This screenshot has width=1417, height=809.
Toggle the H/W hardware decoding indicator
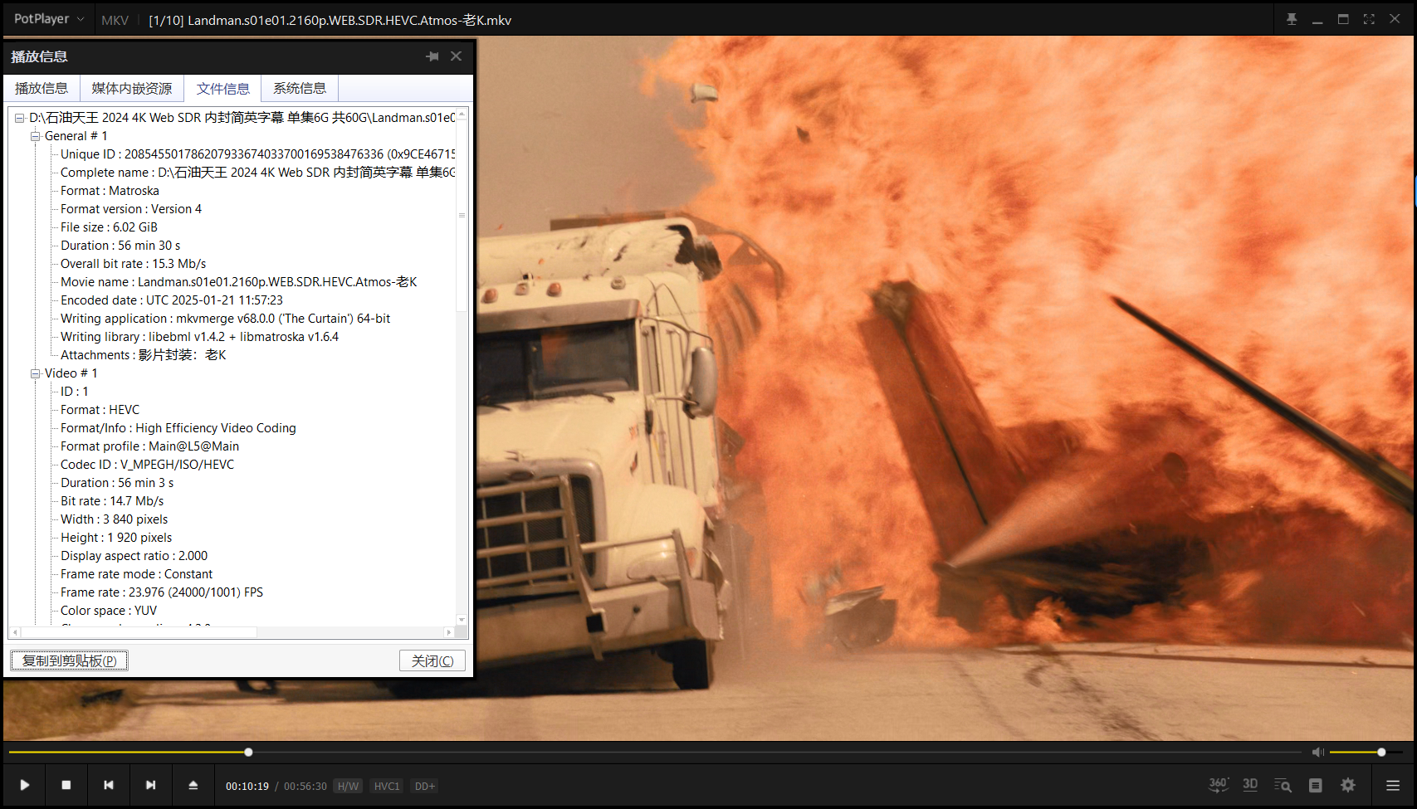(x=349, y=786)
